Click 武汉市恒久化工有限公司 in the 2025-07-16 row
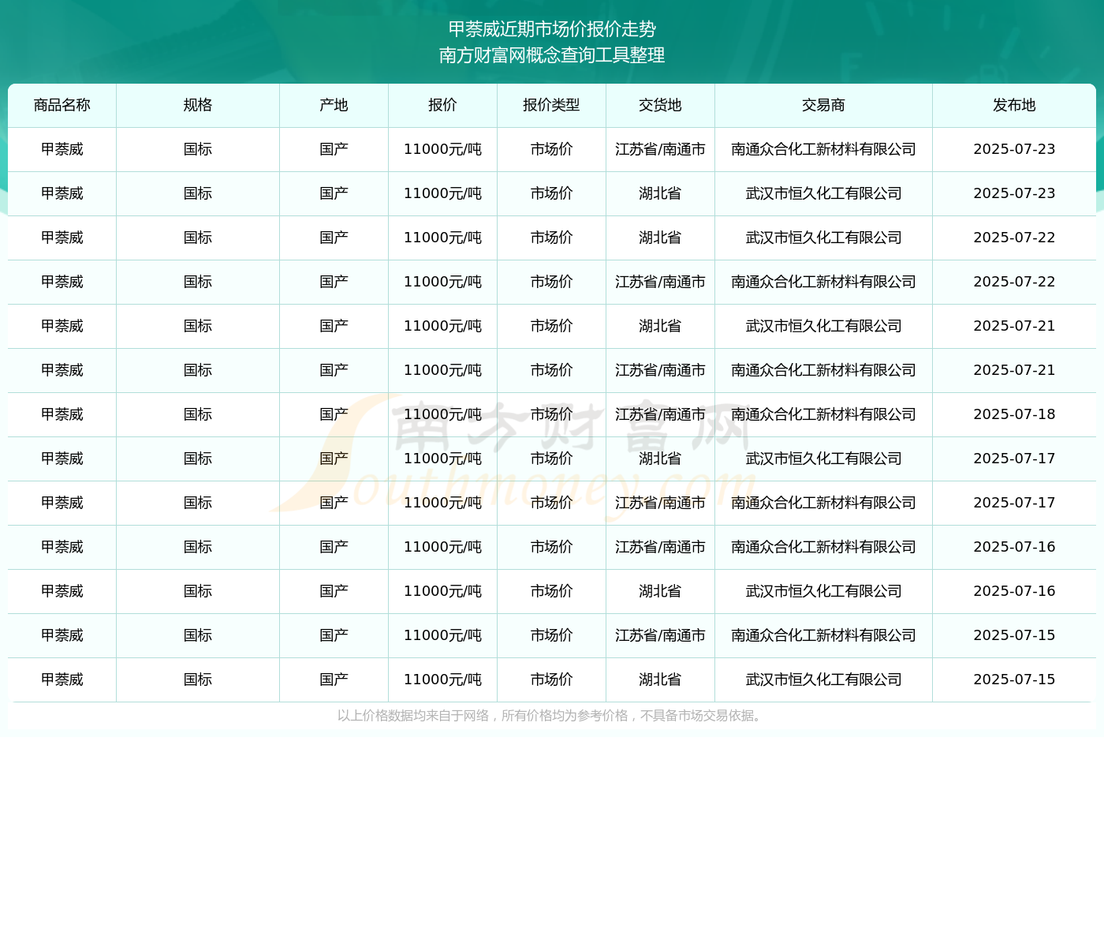This screenshot has width=1104, height=951. [x=823, y=591]
